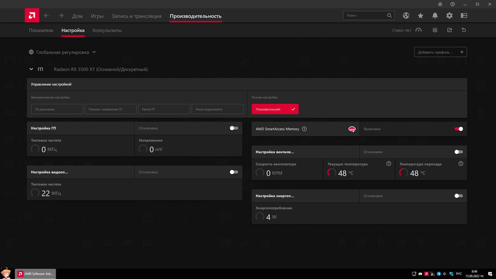Enable the power tuning toggle
496x279 pixels.
459,196
